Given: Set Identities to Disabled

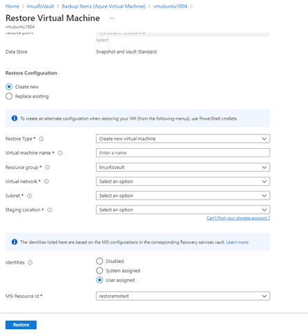Looking at the screenshot, I should 99,261.
